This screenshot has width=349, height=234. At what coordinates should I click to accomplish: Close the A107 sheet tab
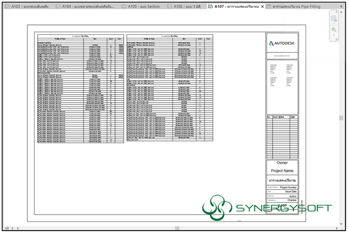click(x=262, y=6)
